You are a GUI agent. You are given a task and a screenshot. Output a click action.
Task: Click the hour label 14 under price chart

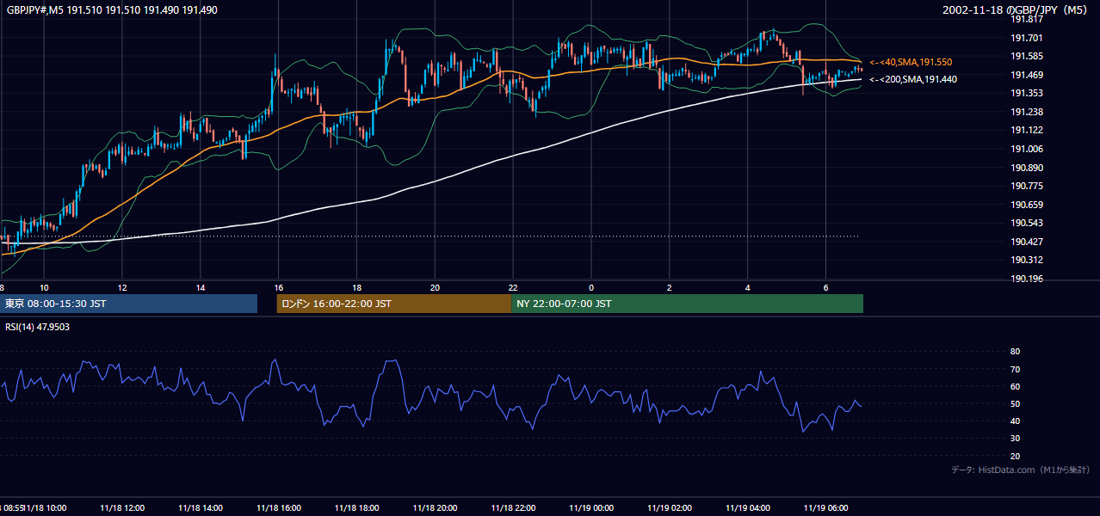(201, 287)
